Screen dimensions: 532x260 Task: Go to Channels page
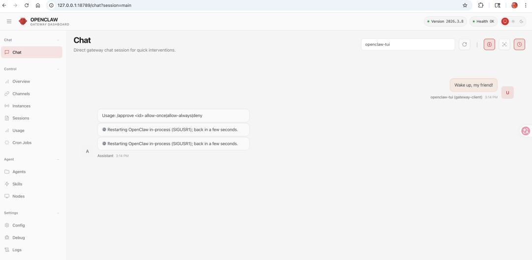tap(32, 93)
